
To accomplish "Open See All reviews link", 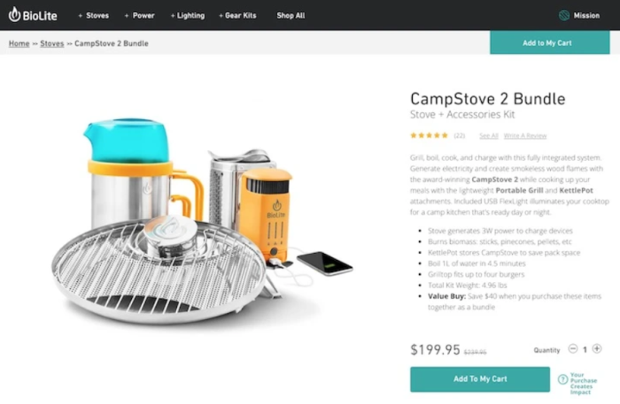I will 489,136.
